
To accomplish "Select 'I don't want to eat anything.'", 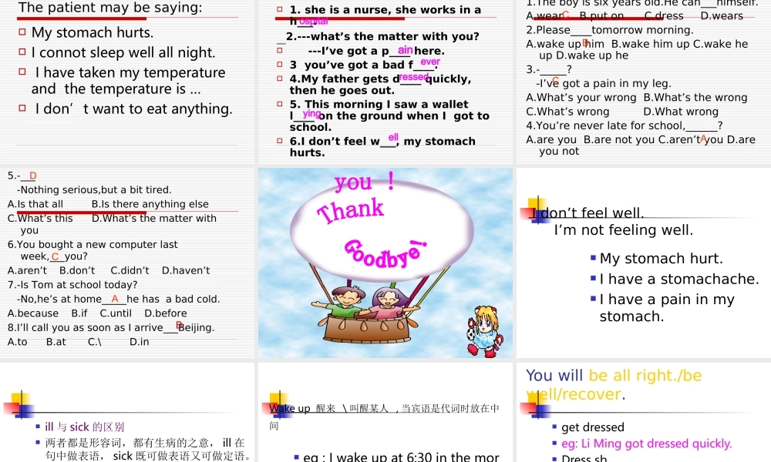I will [133, 109].
